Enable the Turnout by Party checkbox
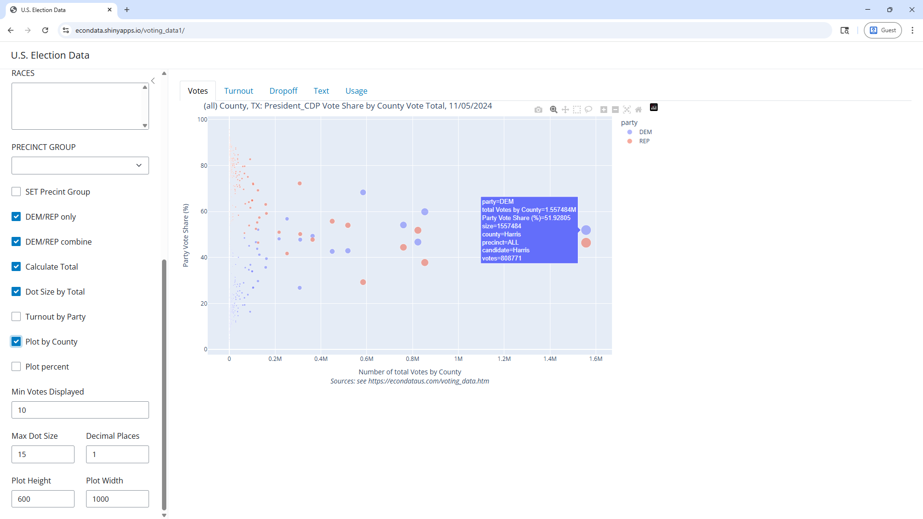This screenshot has width=923, height=519. (x=16, y=317)
